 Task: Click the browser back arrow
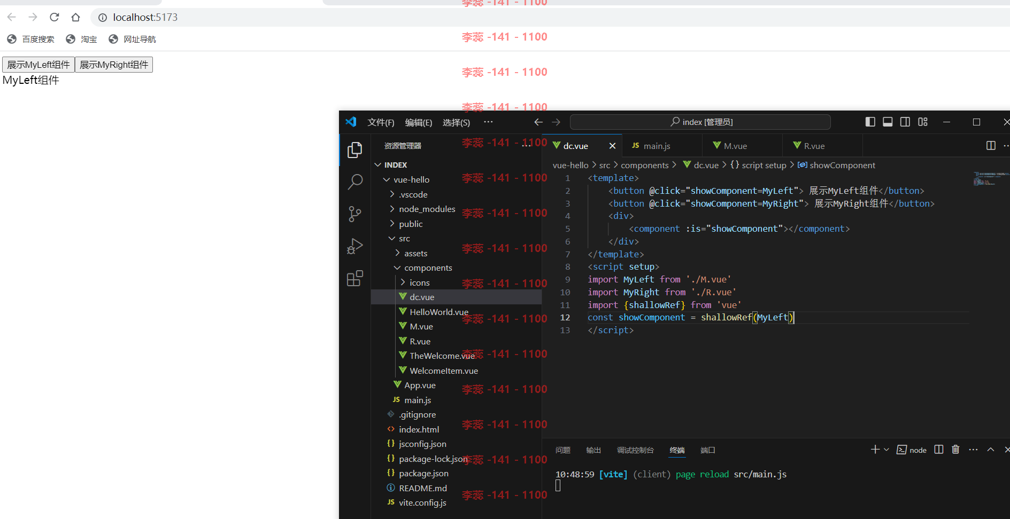[x=12, y=17]
